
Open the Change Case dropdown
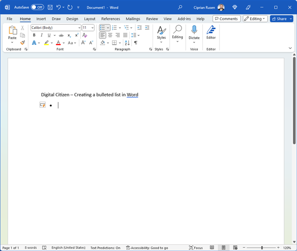click(x=72, y=43)
